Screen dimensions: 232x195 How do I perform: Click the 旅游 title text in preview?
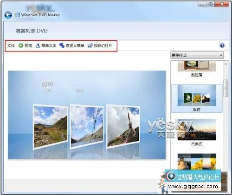(x=47, y=84)
